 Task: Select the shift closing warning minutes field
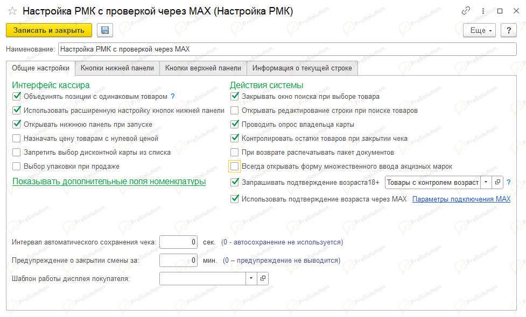coord(178,261)
